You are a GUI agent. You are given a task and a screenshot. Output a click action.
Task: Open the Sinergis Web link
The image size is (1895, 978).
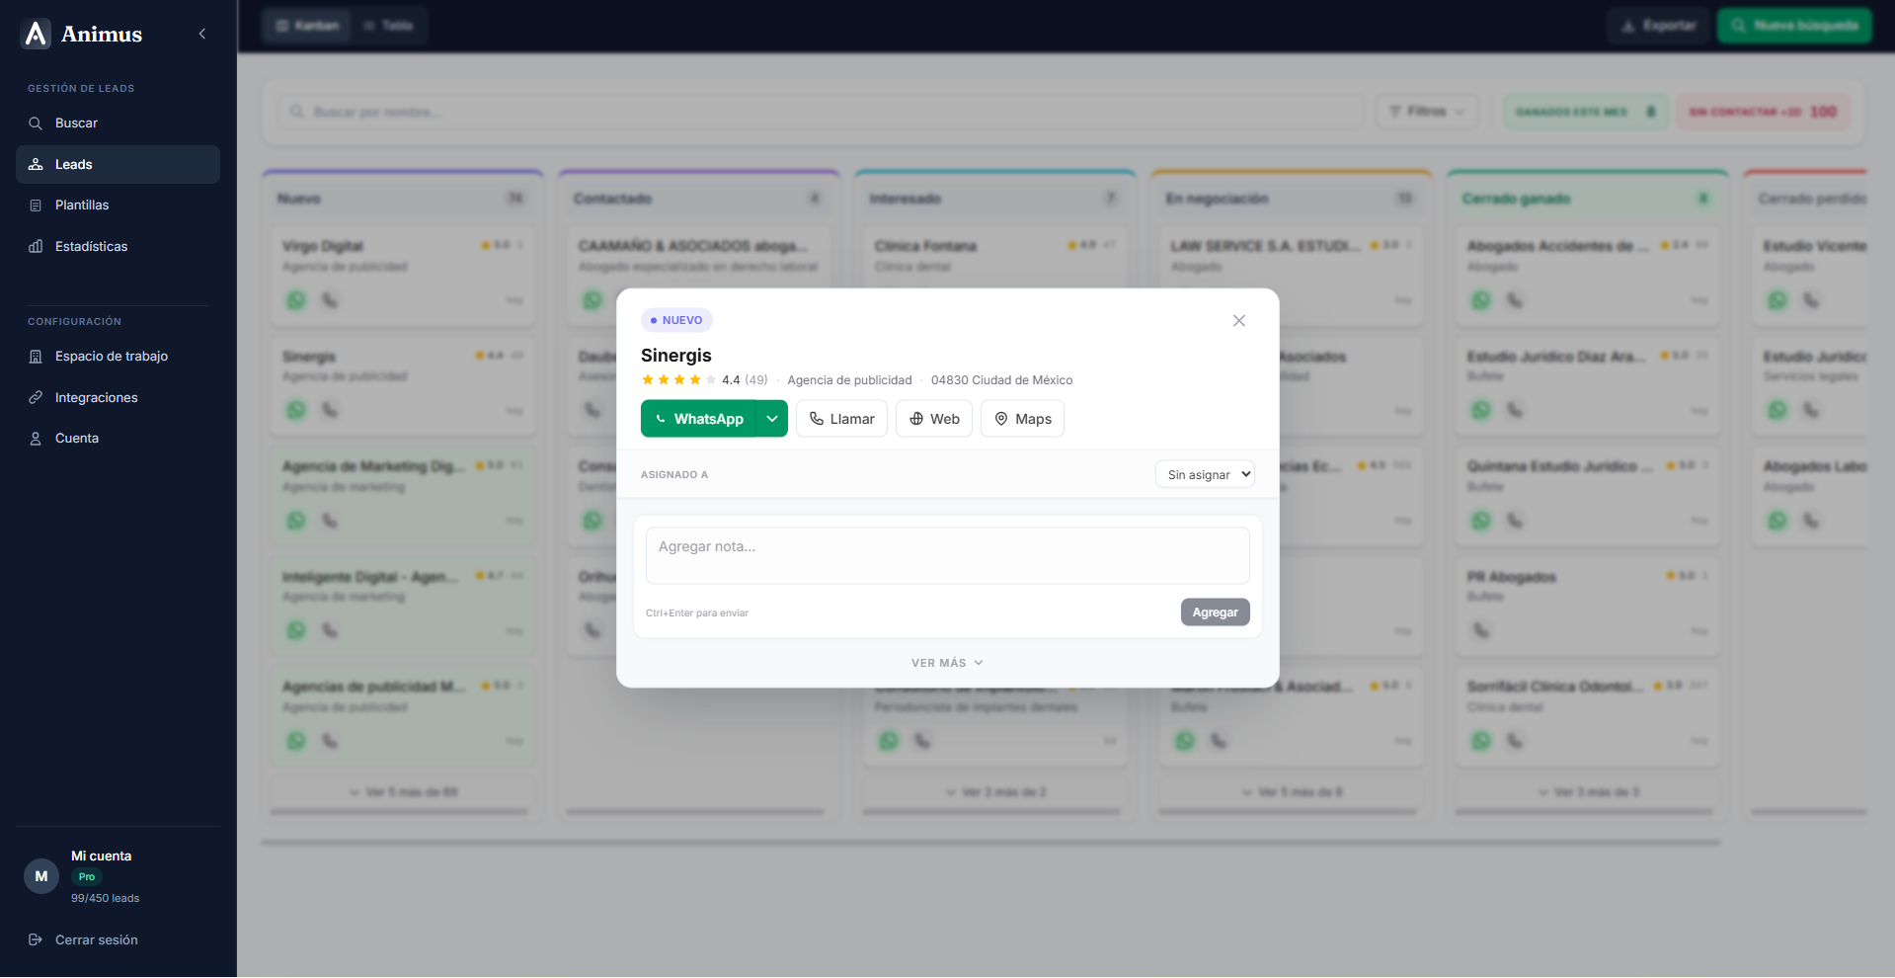point(934,419)
